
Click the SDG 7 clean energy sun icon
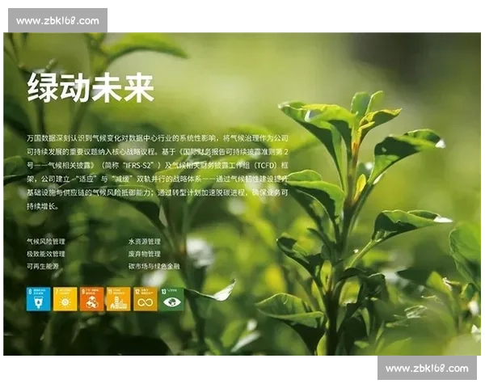pos(65,299)
